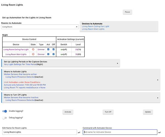Uncheck Off checkbox for Main Lights
This screenshot has width=165, height=137.
tap(53, 54)
